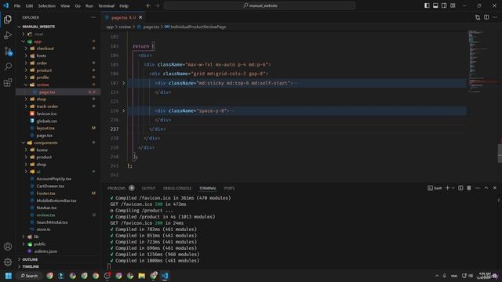Unfold code at line 126

[x=124, y=110]
